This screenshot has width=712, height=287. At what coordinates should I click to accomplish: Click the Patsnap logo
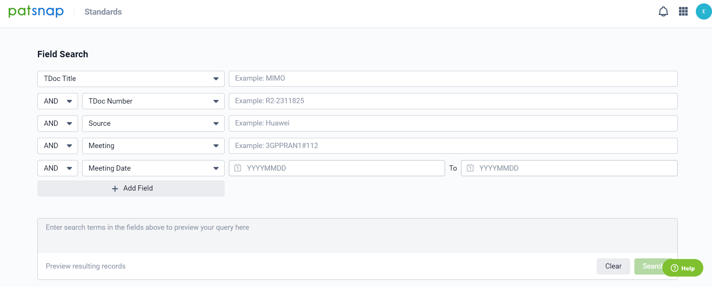pyautogui.click(x=36, y=11)
